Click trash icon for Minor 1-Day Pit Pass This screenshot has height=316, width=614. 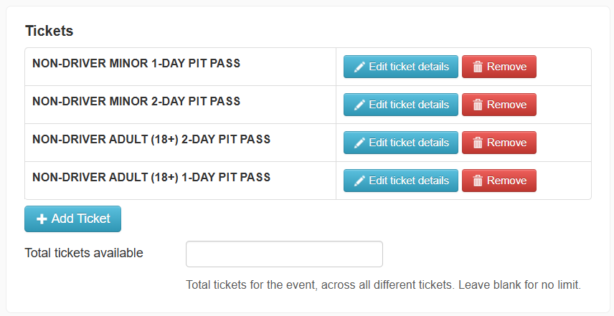pos(477,67)
